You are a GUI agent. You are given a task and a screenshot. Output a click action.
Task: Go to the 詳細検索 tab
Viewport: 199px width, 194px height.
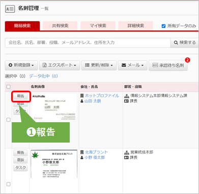136,26
